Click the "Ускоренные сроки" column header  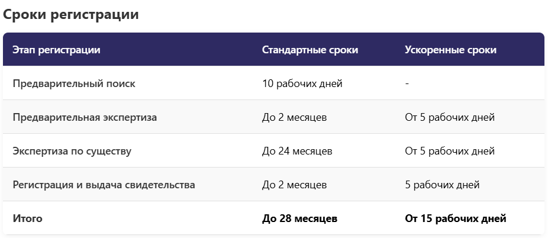point(450,50)
